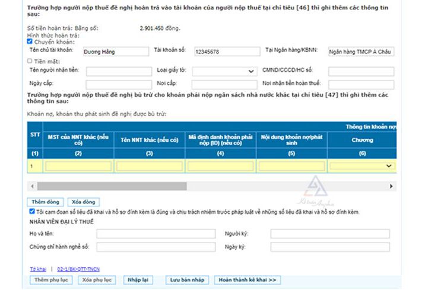425x290 pixels.
Task: Toggle the Chuyển khoản checkbox
Action: 30,42
